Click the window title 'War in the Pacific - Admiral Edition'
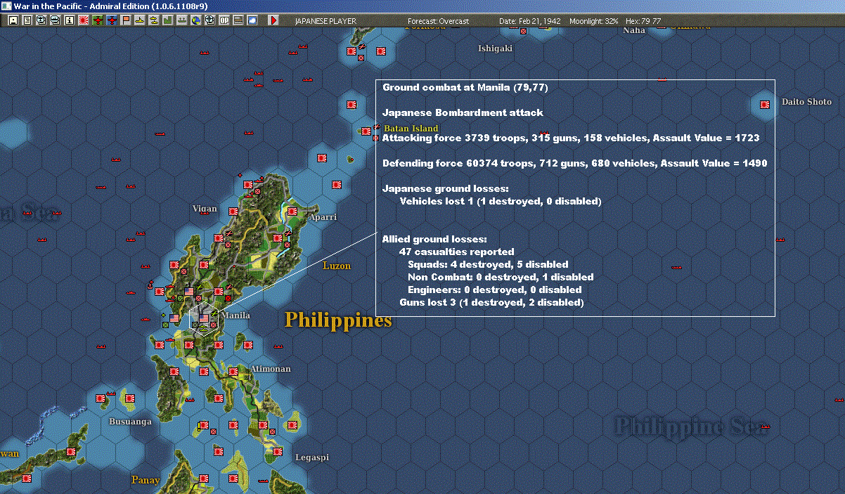The image size is (845, 494). 110,6
